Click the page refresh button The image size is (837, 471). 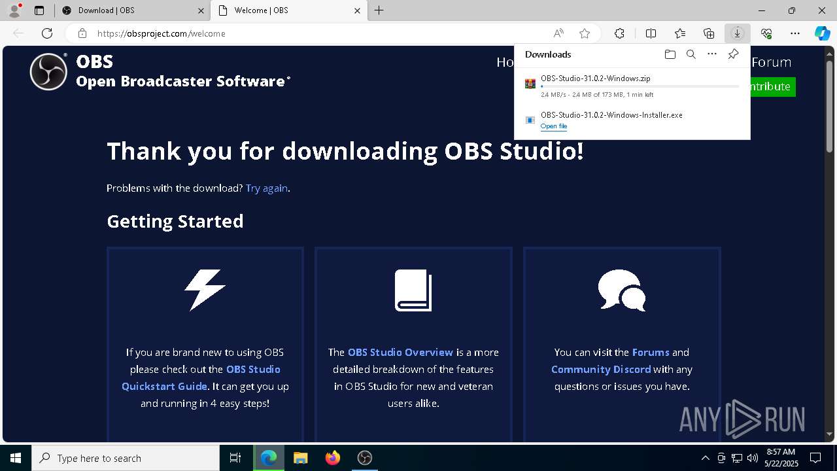(47, 33)
